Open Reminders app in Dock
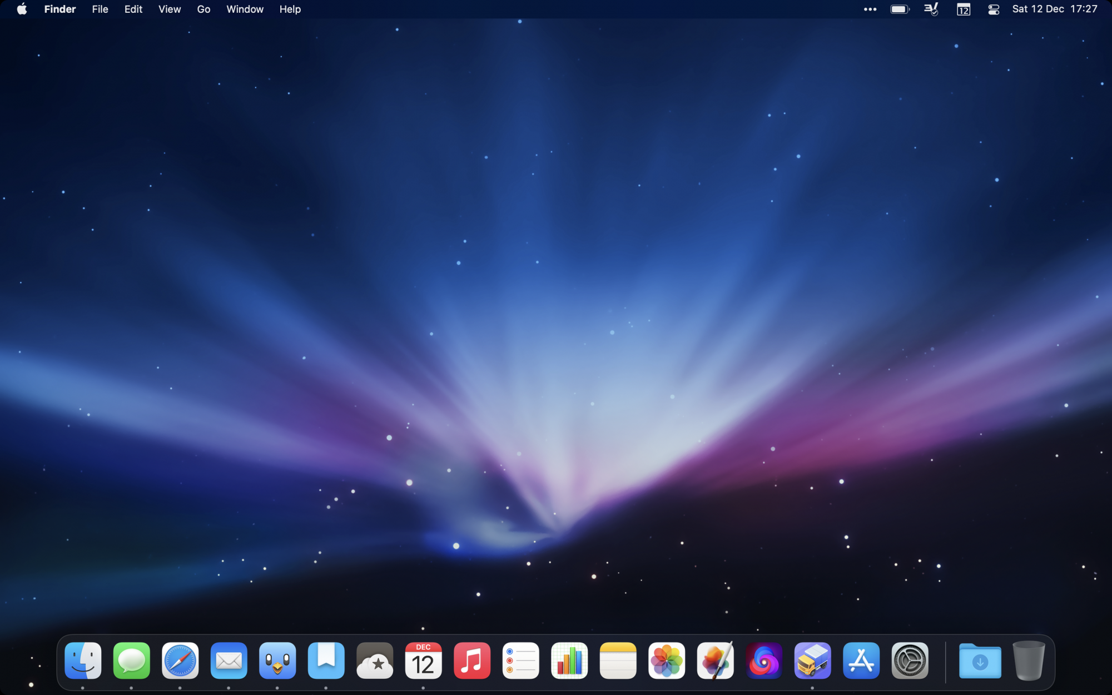 [x=520, y=661]
